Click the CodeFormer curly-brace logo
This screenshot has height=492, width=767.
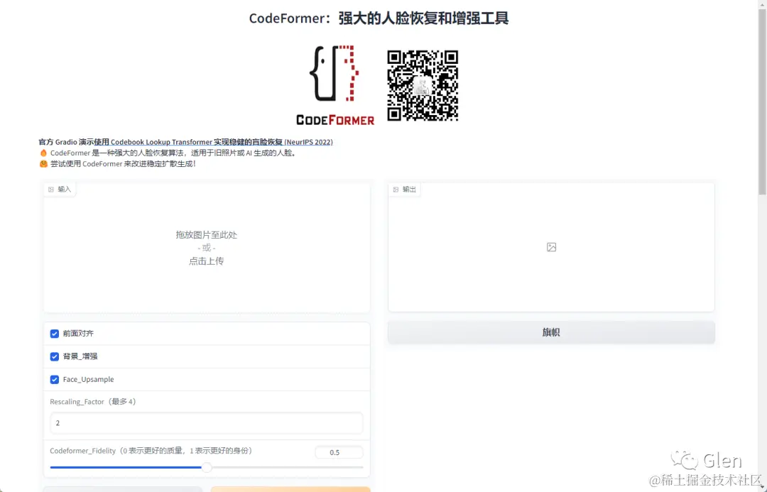(x=334, y=75)
